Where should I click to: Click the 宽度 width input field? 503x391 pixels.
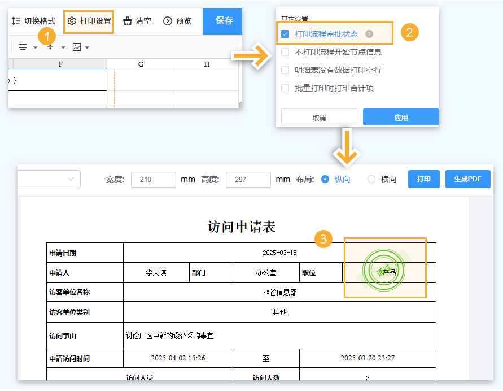click(153, 179)
